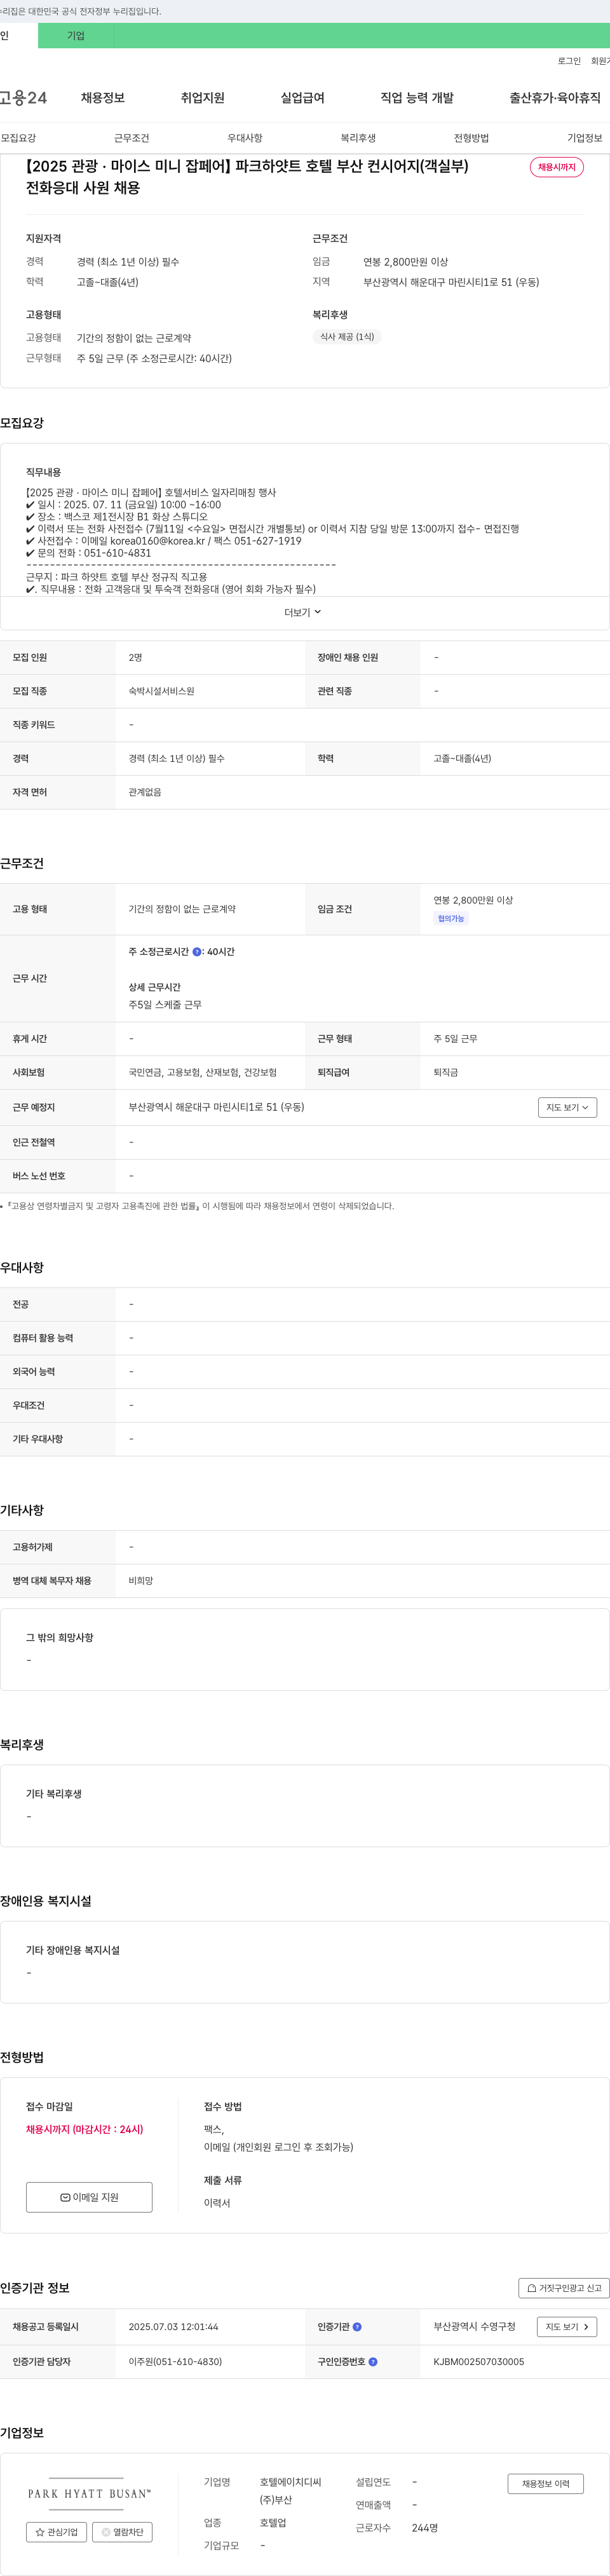Add company with 관심기업 star button
Viewport: 610px width, 2576px height.
click(56, 2532)
